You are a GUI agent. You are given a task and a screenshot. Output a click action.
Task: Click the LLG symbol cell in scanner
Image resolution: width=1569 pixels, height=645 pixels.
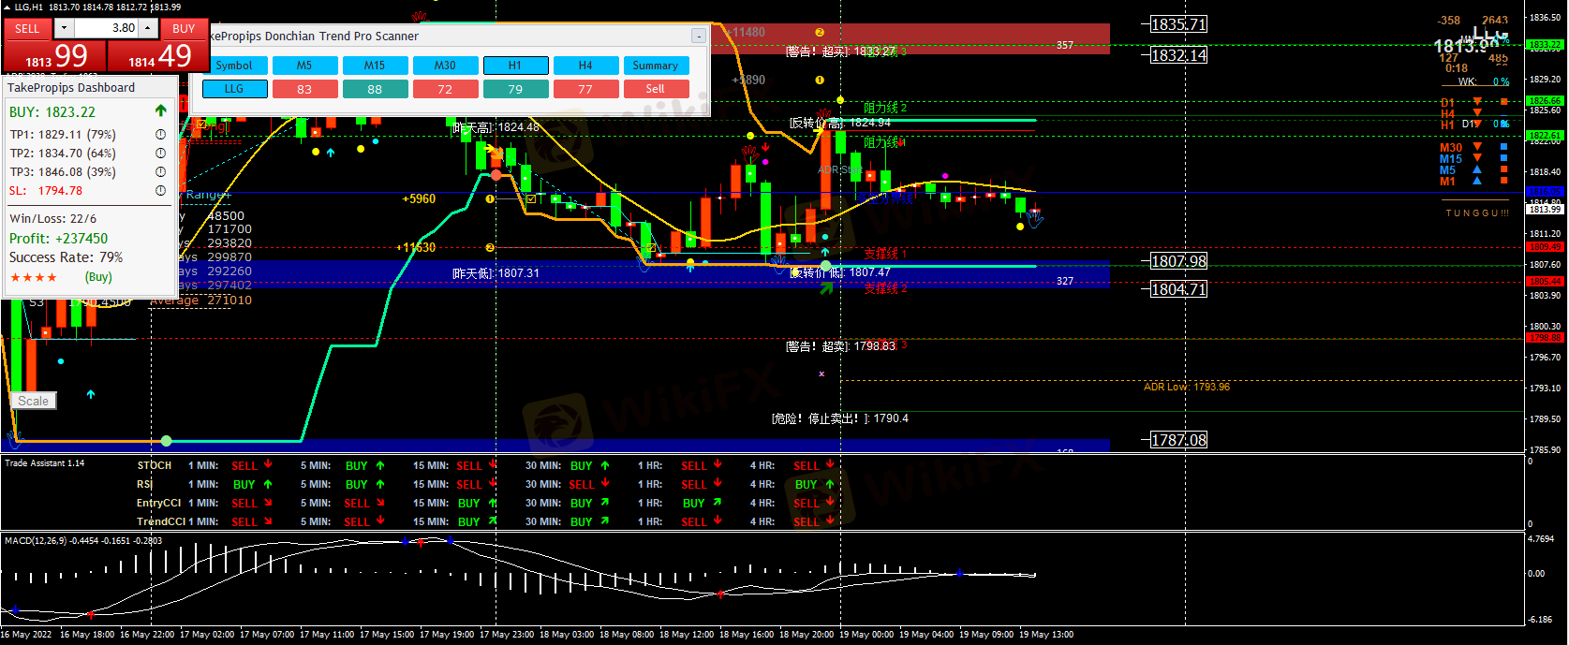point(234,89)
